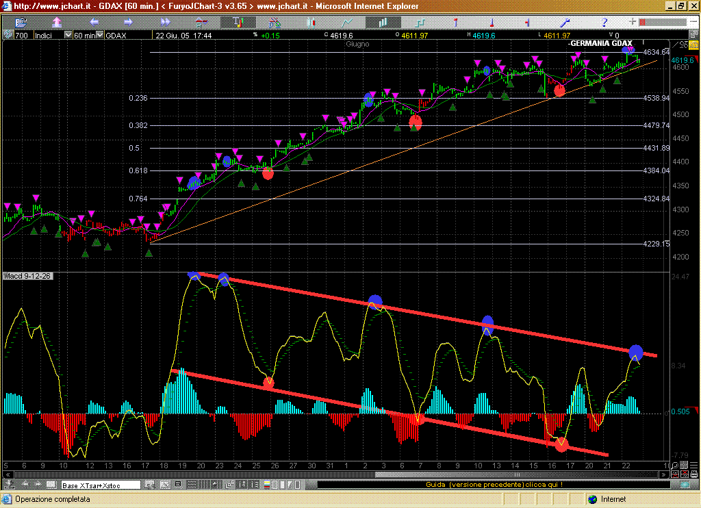Open the Indici category dropdown
701x508 pixels.
point(67,35)
